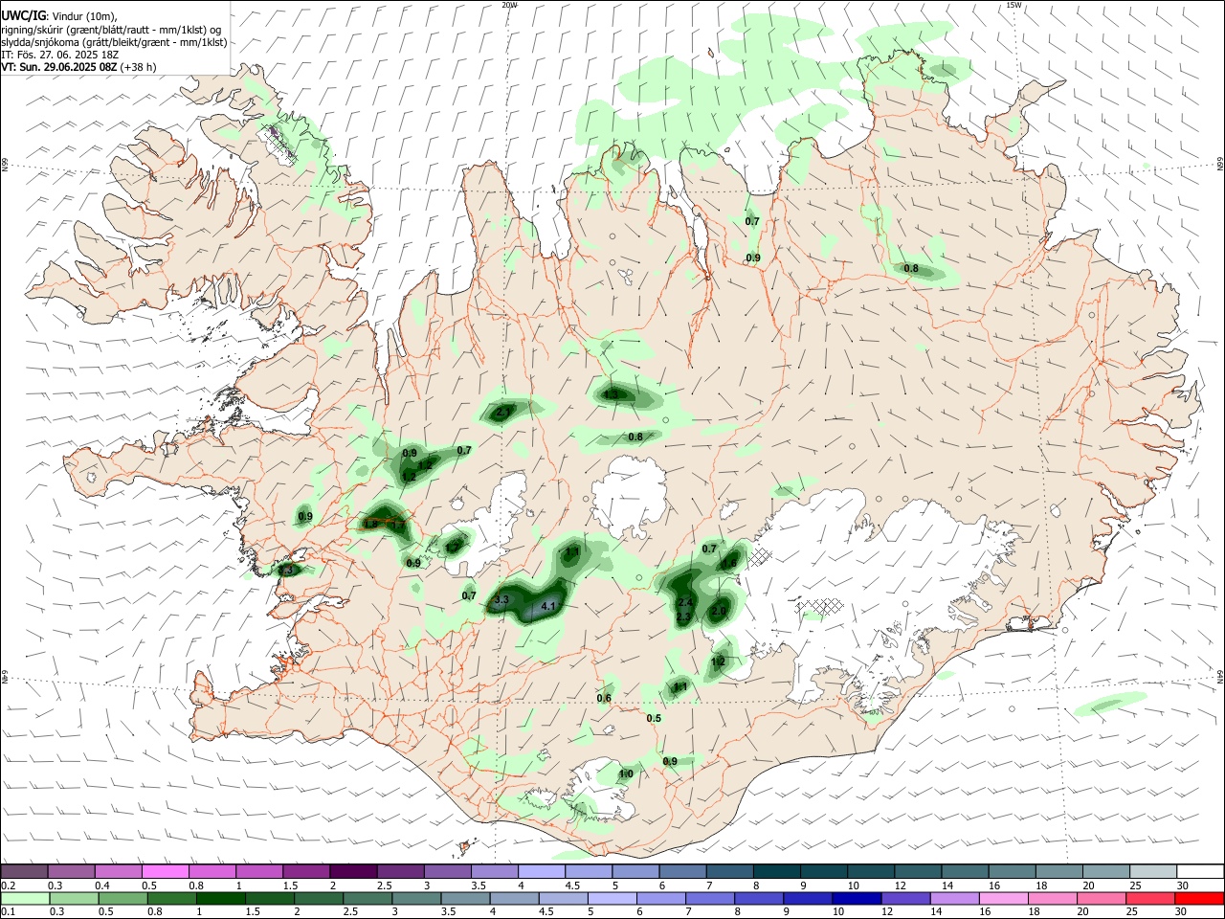1225x919 pixels.
Task: Click the 'VT: Sun. 29.06.2025 08Z' valid time
Action: coord(59,67)
